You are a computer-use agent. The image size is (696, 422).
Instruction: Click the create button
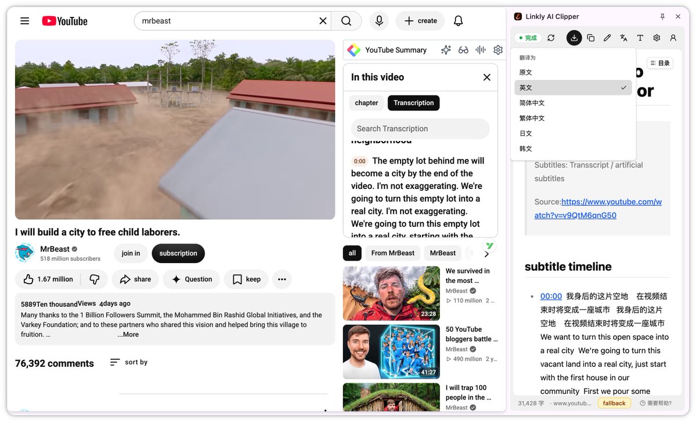(x=420, y=21)
